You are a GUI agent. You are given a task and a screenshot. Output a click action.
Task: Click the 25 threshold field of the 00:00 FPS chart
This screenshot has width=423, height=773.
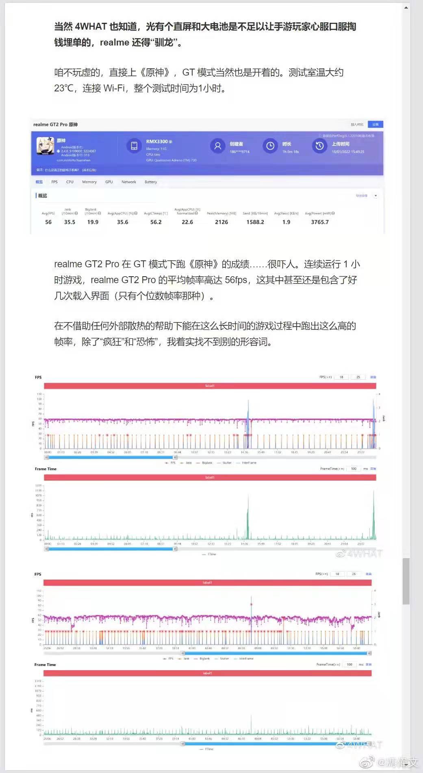pos(358,377)
